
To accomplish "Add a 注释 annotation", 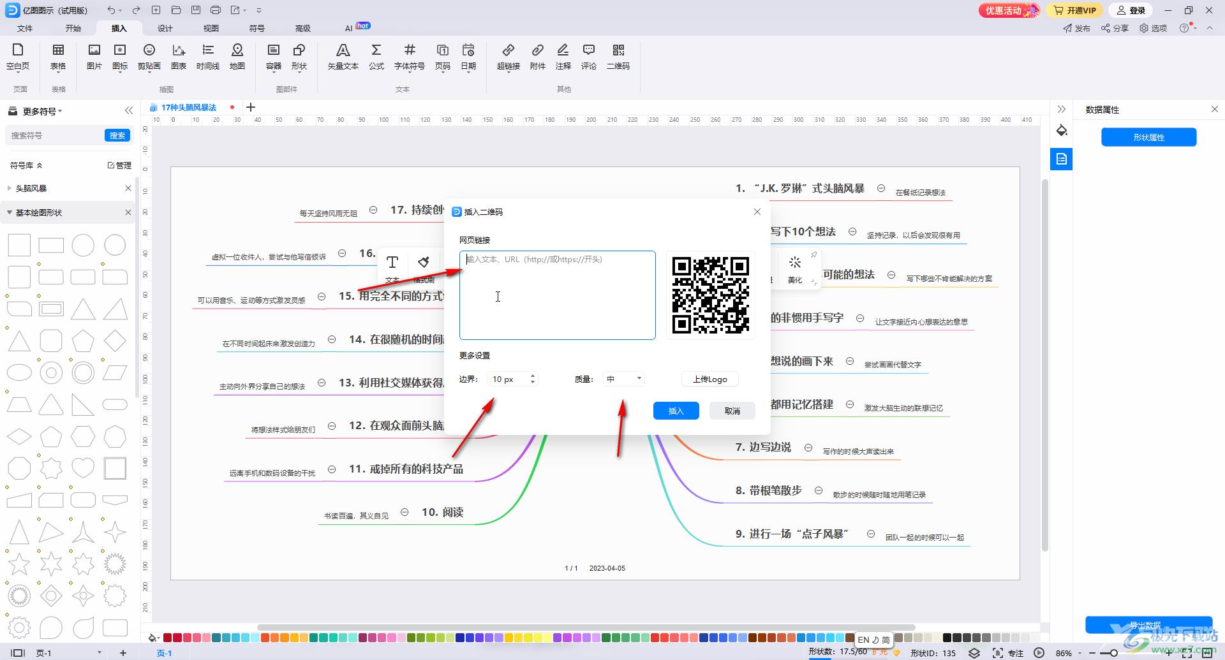I will [x=563, y=57].
